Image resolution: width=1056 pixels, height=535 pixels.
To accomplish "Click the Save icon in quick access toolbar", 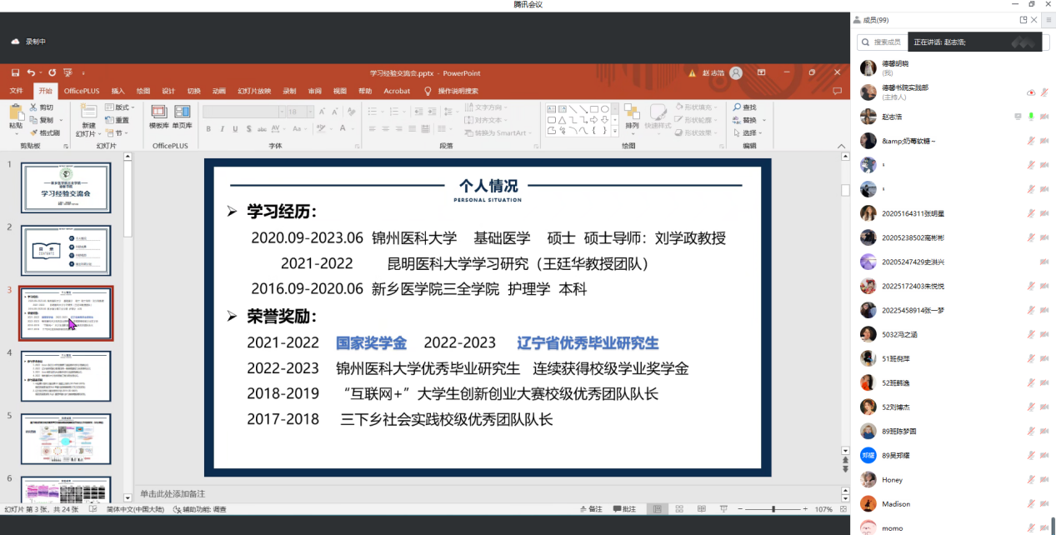I will click(15, 73).
